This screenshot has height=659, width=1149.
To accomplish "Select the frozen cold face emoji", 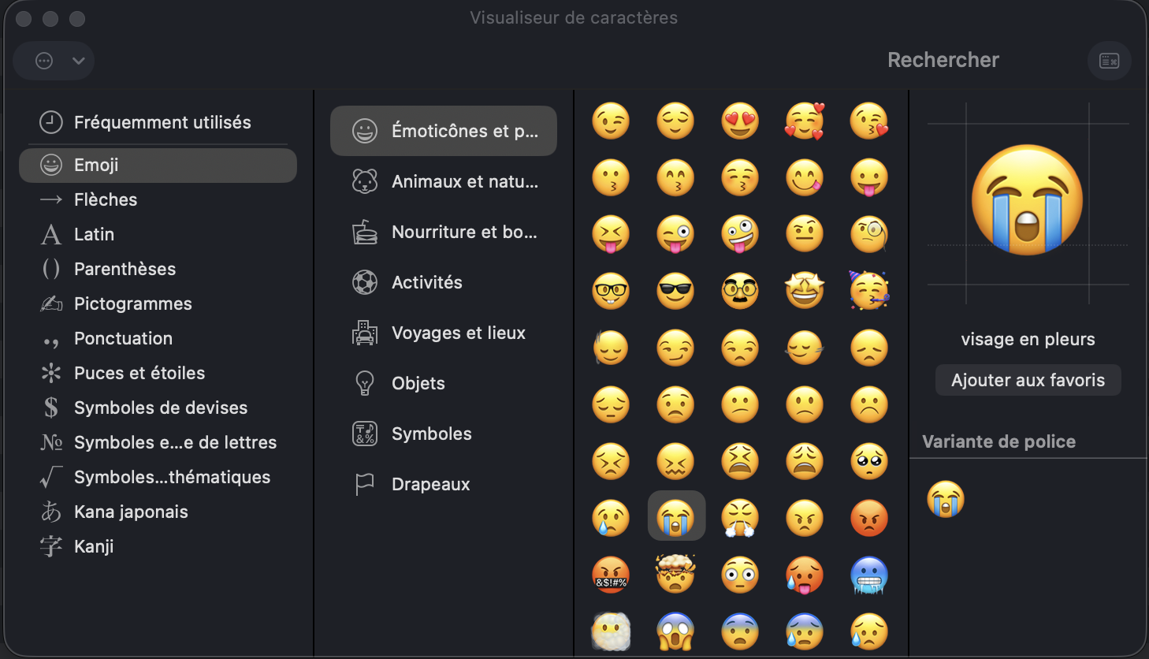I will [869, 575].
